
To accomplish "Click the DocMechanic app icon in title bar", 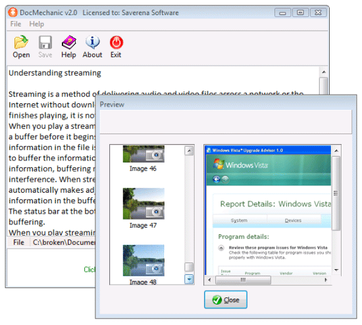I will [13, 12].
